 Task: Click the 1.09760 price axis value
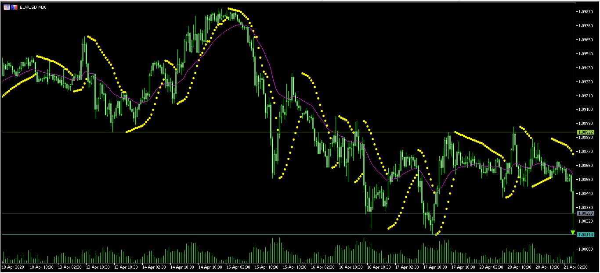tap(586, 25)
